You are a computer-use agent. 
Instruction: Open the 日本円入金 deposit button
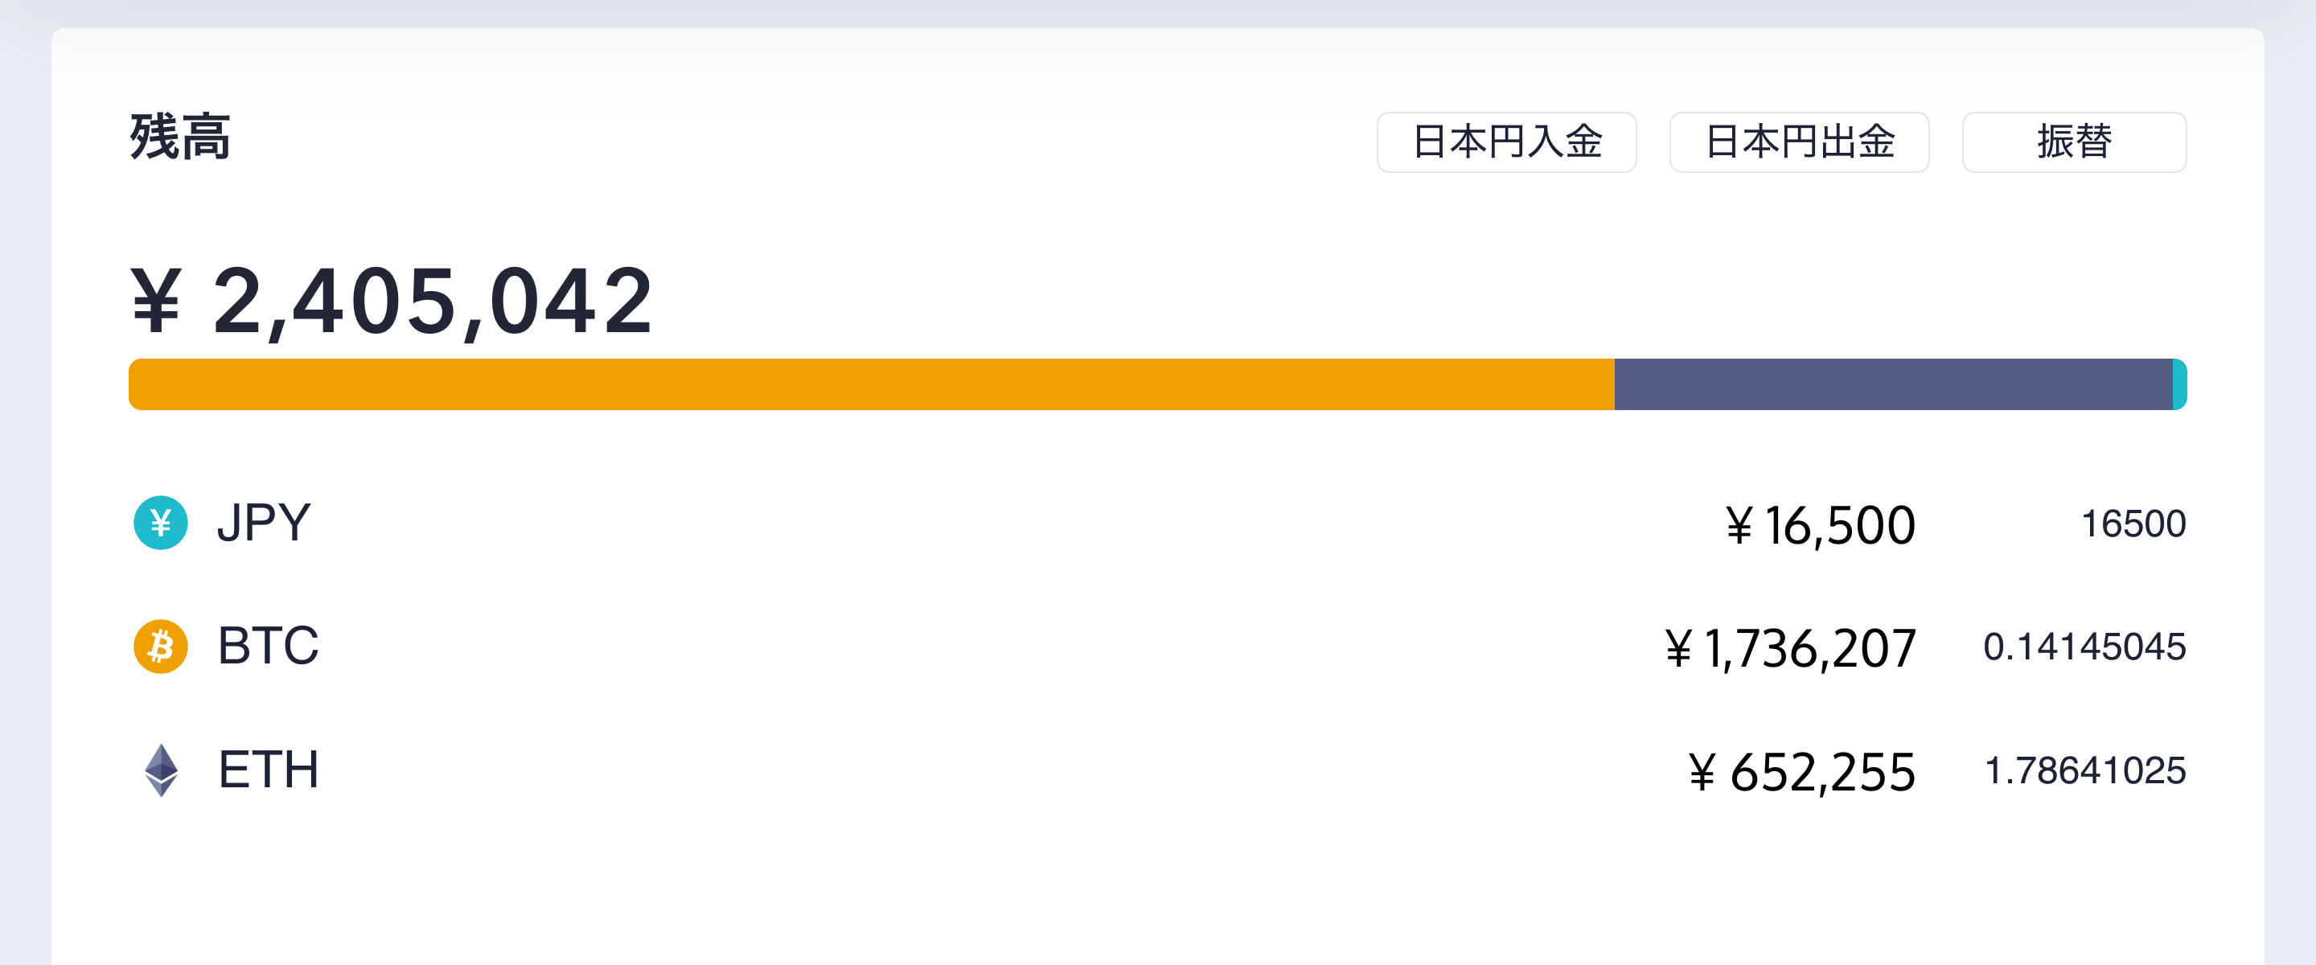pos(1506,142)
